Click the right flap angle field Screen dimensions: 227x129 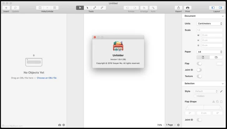218,113
